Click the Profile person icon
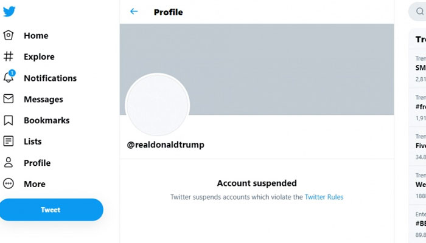 9,162
